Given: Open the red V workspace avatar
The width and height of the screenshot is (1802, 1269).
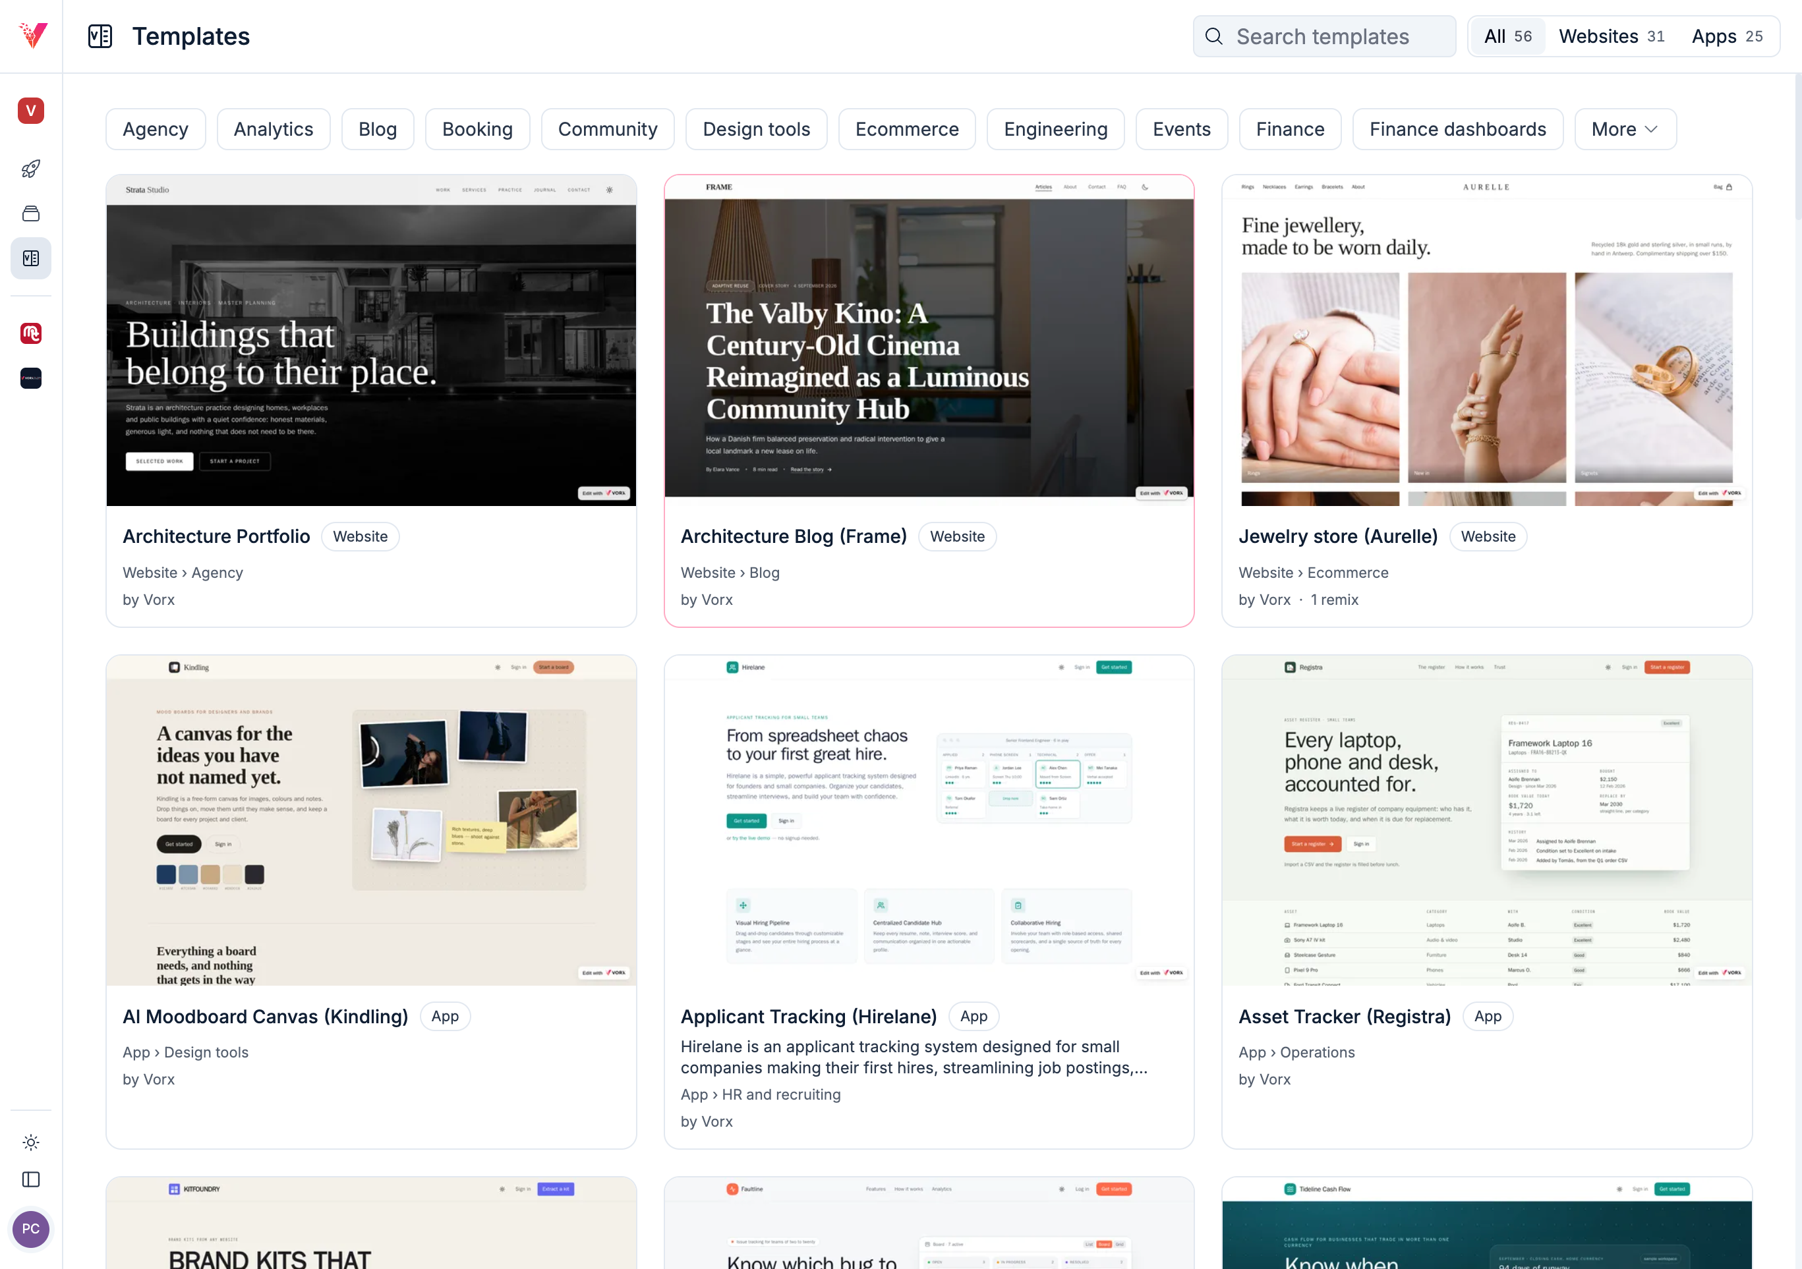Looking at the screenshot, I should 30,111.
